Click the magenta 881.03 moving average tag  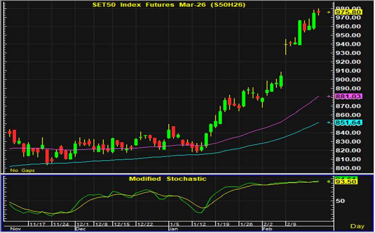[x=348, y=97]
